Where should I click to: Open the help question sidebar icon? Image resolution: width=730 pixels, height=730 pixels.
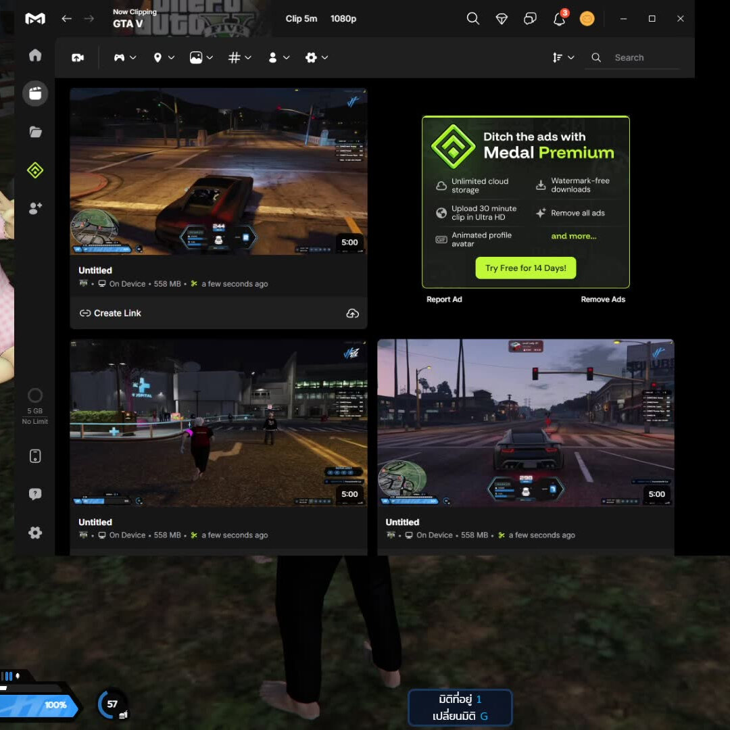click(35, 494)
